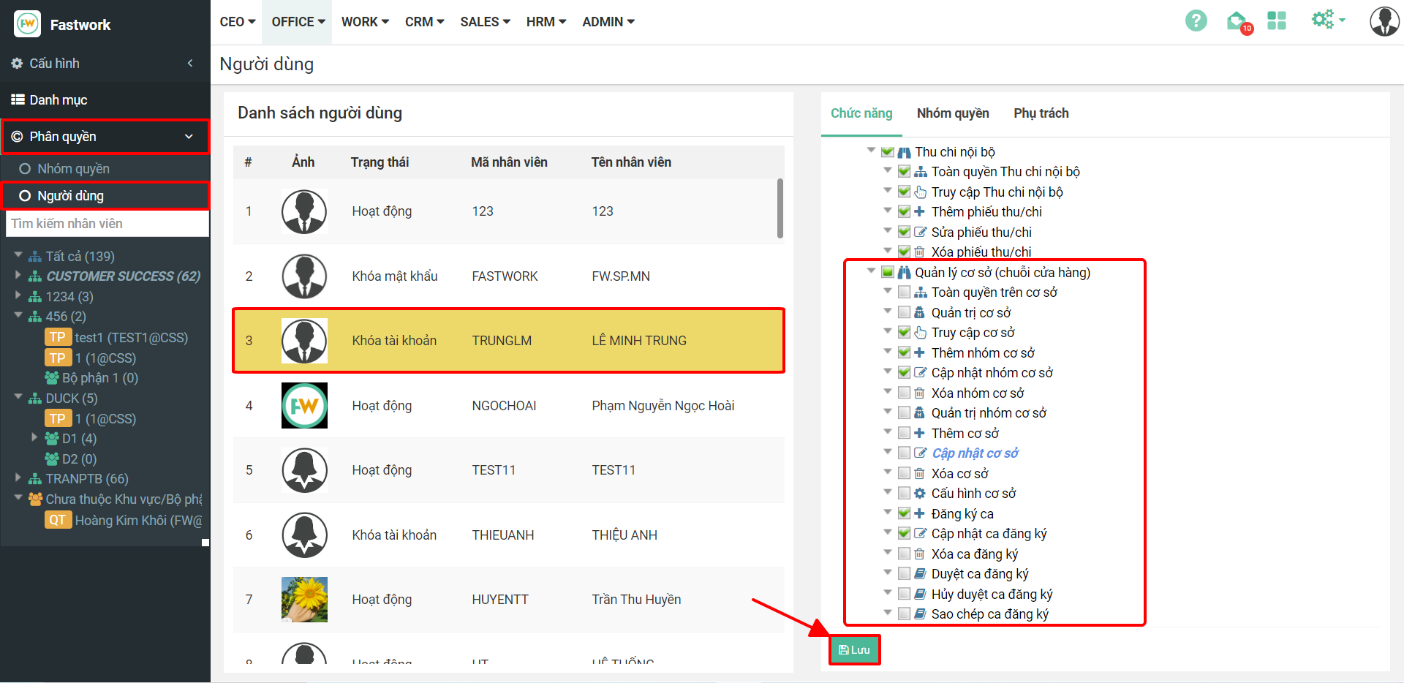Viewport: 1404px width, 683px height.
Task: Open the Phụ trách tab
Action: click(x=1041, y=113)
